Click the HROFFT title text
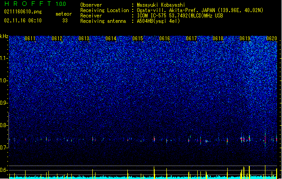282x179 pixels. (x=28, y=4)
